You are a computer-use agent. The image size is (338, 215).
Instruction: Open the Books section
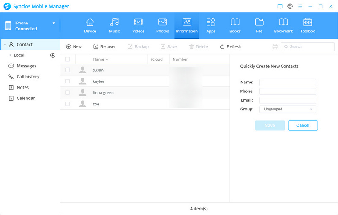(235, 26)
